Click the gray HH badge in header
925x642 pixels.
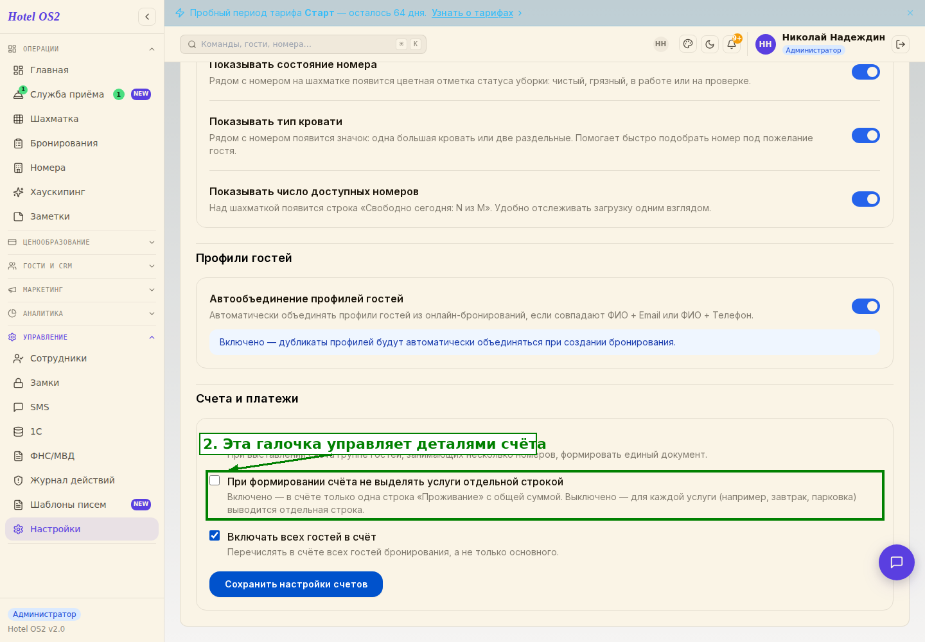(660, 44)
